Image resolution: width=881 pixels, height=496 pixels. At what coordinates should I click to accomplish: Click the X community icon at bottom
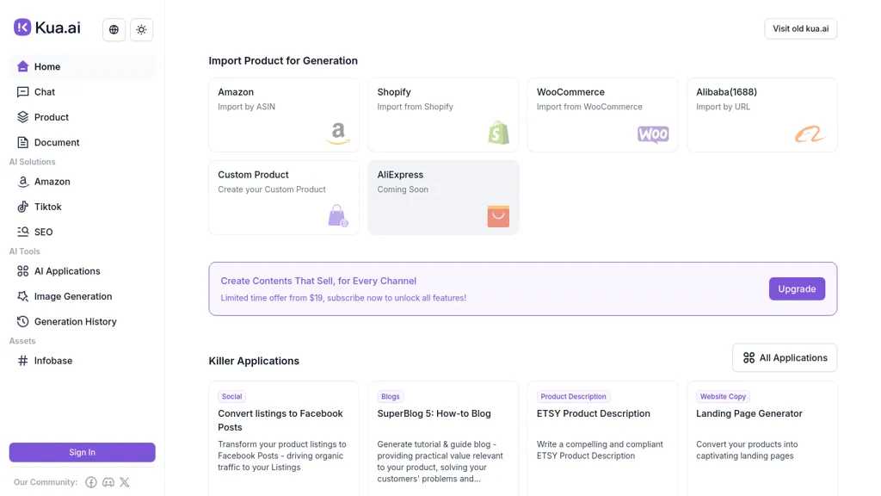tap(124, 481)
